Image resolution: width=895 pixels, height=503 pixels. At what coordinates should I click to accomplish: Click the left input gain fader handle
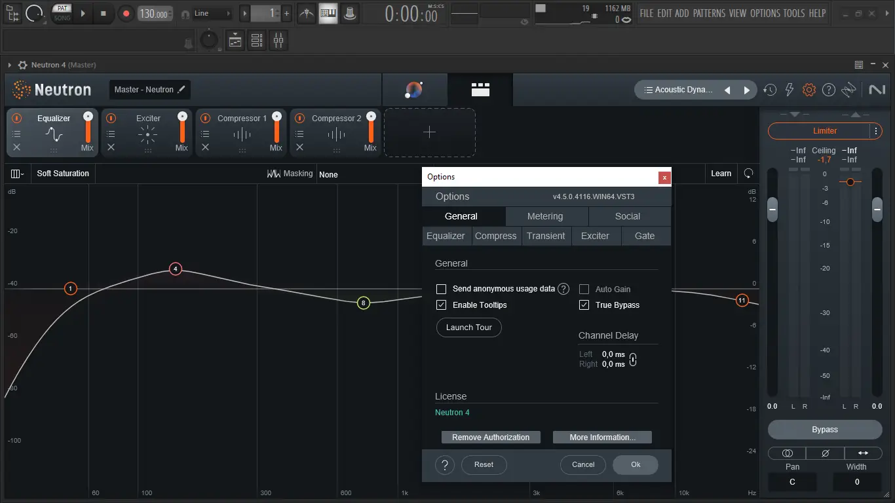[772, 209]
